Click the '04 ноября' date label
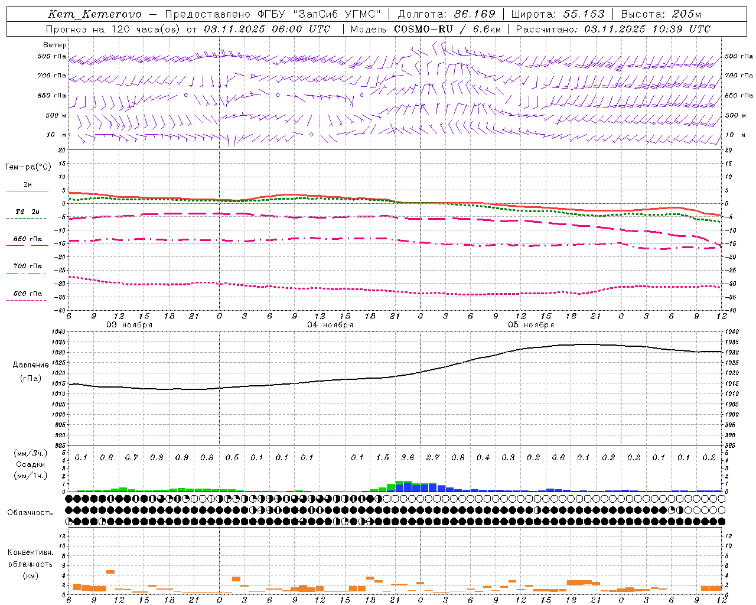 330,325
